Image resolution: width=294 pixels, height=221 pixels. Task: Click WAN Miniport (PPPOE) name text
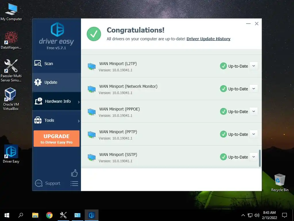pyautogui.click(x=119, y=109)
